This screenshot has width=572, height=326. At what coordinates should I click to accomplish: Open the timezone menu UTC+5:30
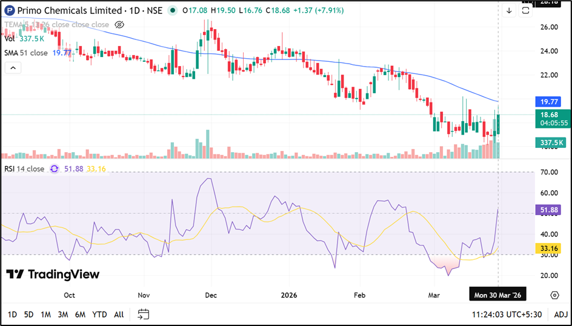point(508,314)
